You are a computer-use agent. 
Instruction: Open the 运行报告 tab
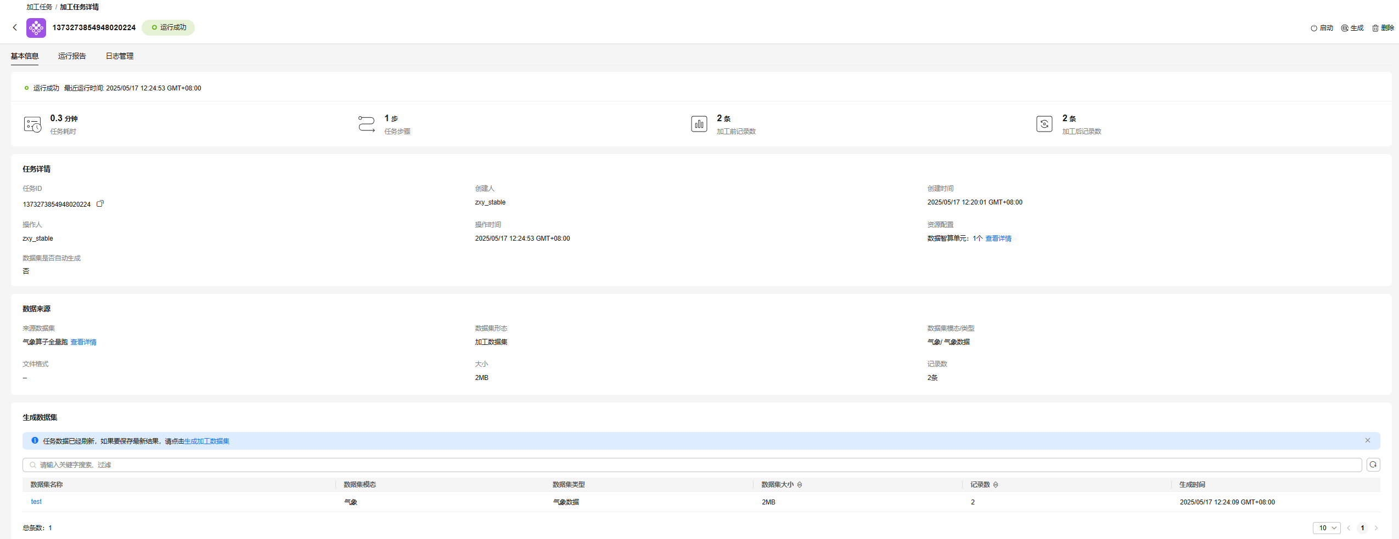pos(72,56)
